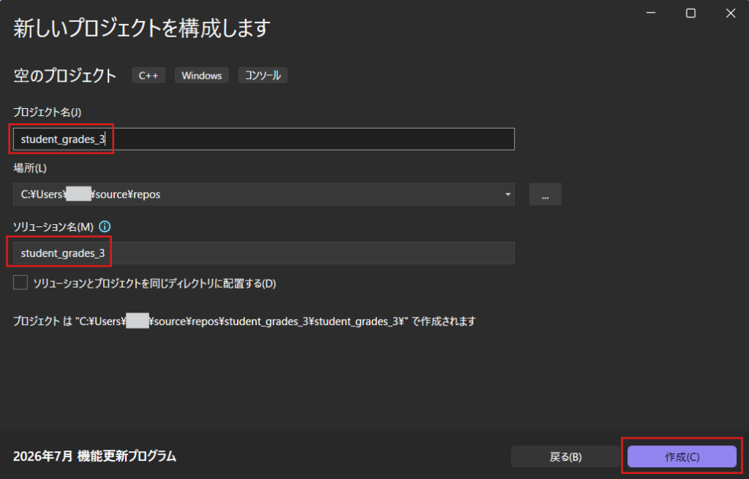Click '新しいプロジェクトを構成します' title
Screen dimensions: 749x479
tap(142, 28)
